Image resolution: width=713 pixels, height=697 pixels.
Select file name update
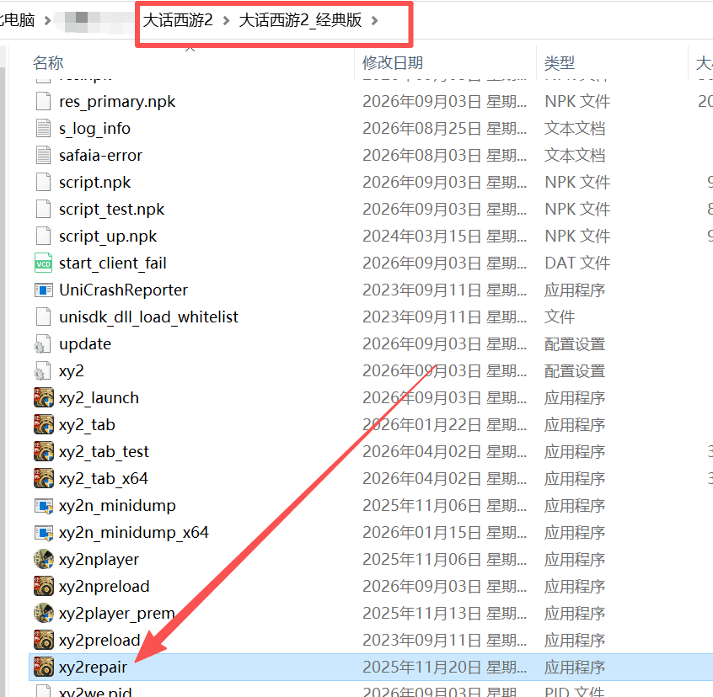click(x=84, y=344)
